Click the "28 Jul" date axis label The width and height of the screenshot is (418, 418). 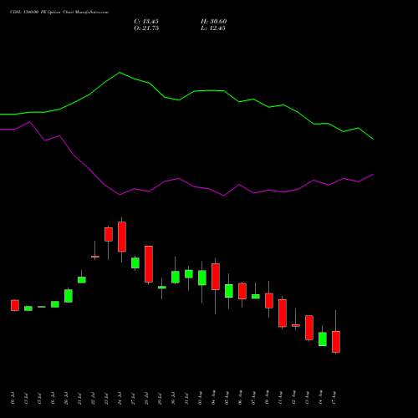tap(146, 398)
